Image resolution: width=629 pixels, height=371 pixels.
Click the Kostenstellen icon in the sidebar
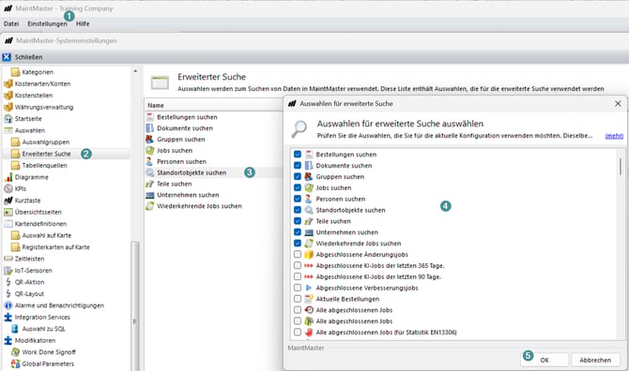(8, 96)
